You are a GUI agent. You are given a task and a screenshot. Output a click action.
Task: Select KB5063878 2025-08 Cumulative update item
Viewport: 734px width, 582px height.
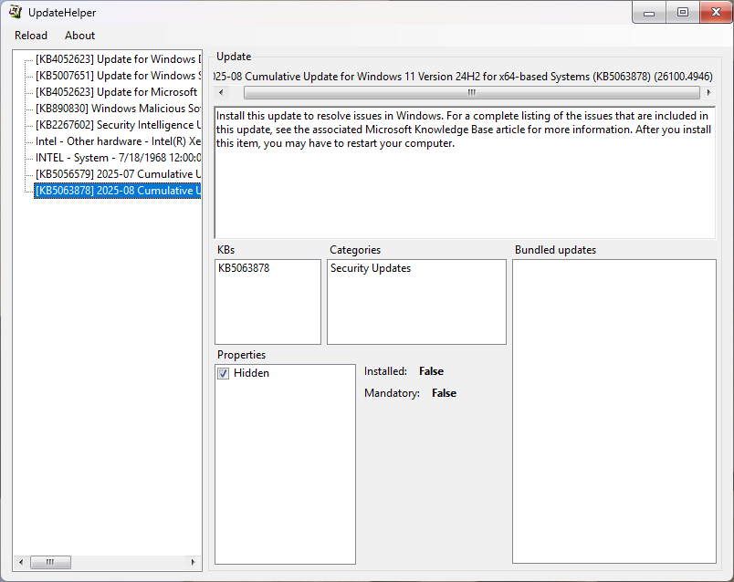coord(117,191)
